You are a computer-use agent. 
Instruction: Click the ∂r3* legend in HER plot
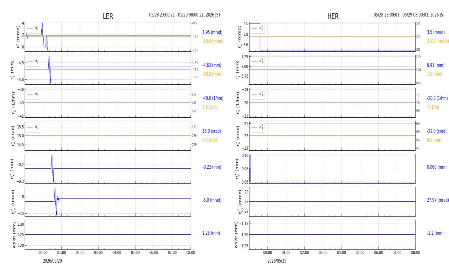[258, 94]
